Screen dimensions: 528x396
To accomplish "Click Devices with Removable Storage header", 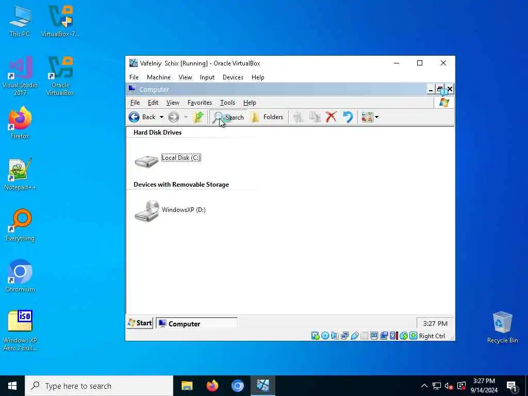I will (181, 185).
